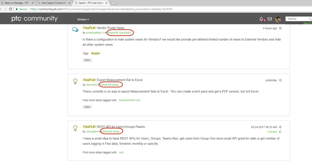Click the yesterday timestamp

[271, 80]
